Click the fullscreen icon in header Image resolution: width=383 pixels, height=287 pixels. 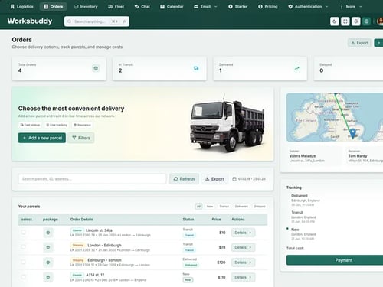(345, 21)
